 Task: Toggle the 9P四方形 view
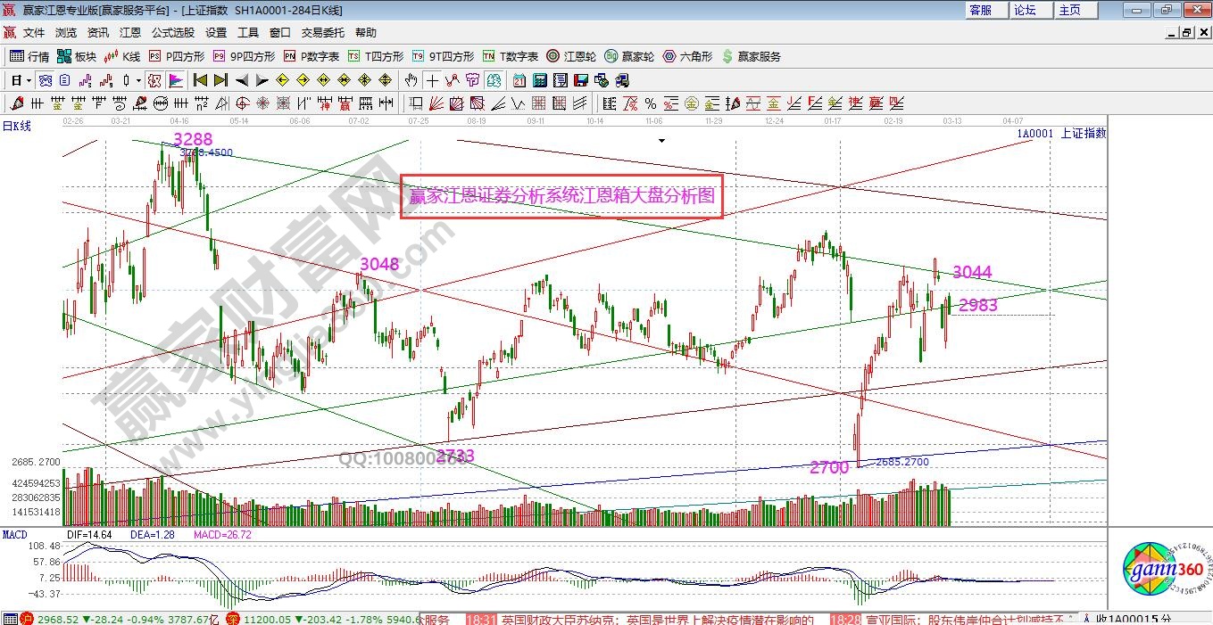tap(244, 56)
